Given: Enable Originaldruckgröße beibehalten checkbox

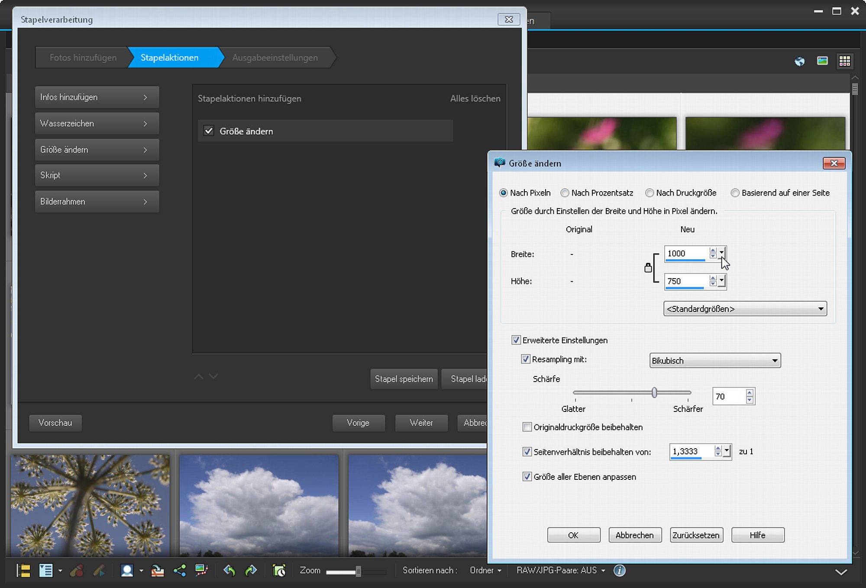Looking at the screenshot, I should (x=527, y=427).
